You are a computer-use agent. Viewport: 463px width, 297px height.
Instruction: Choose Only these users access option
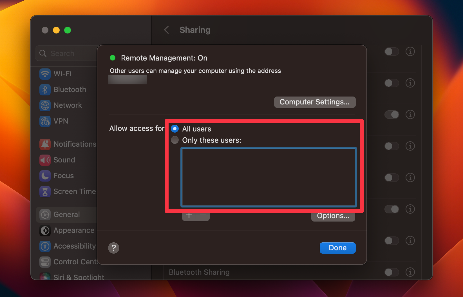coord(175,140)
